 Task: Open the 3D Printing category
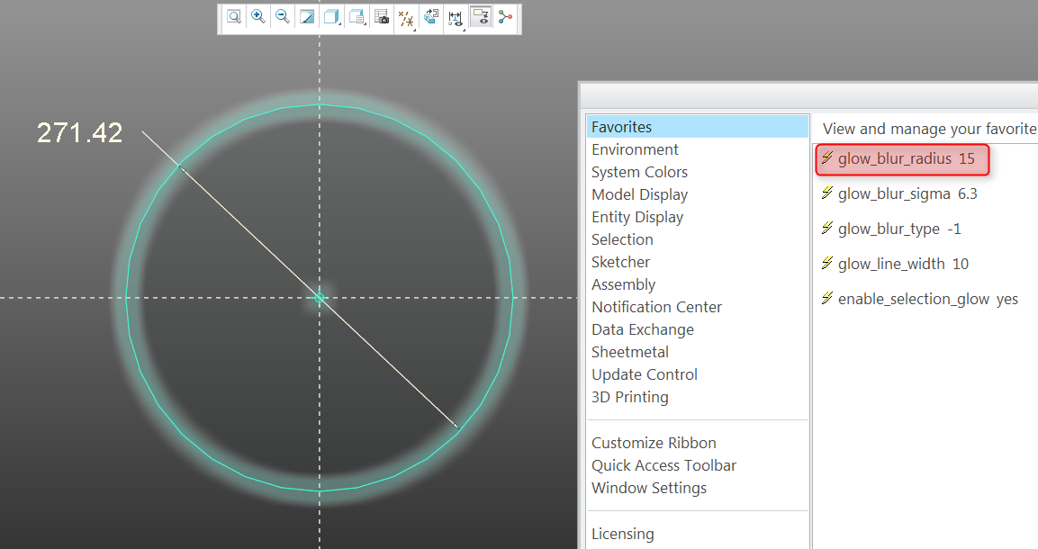630,397
